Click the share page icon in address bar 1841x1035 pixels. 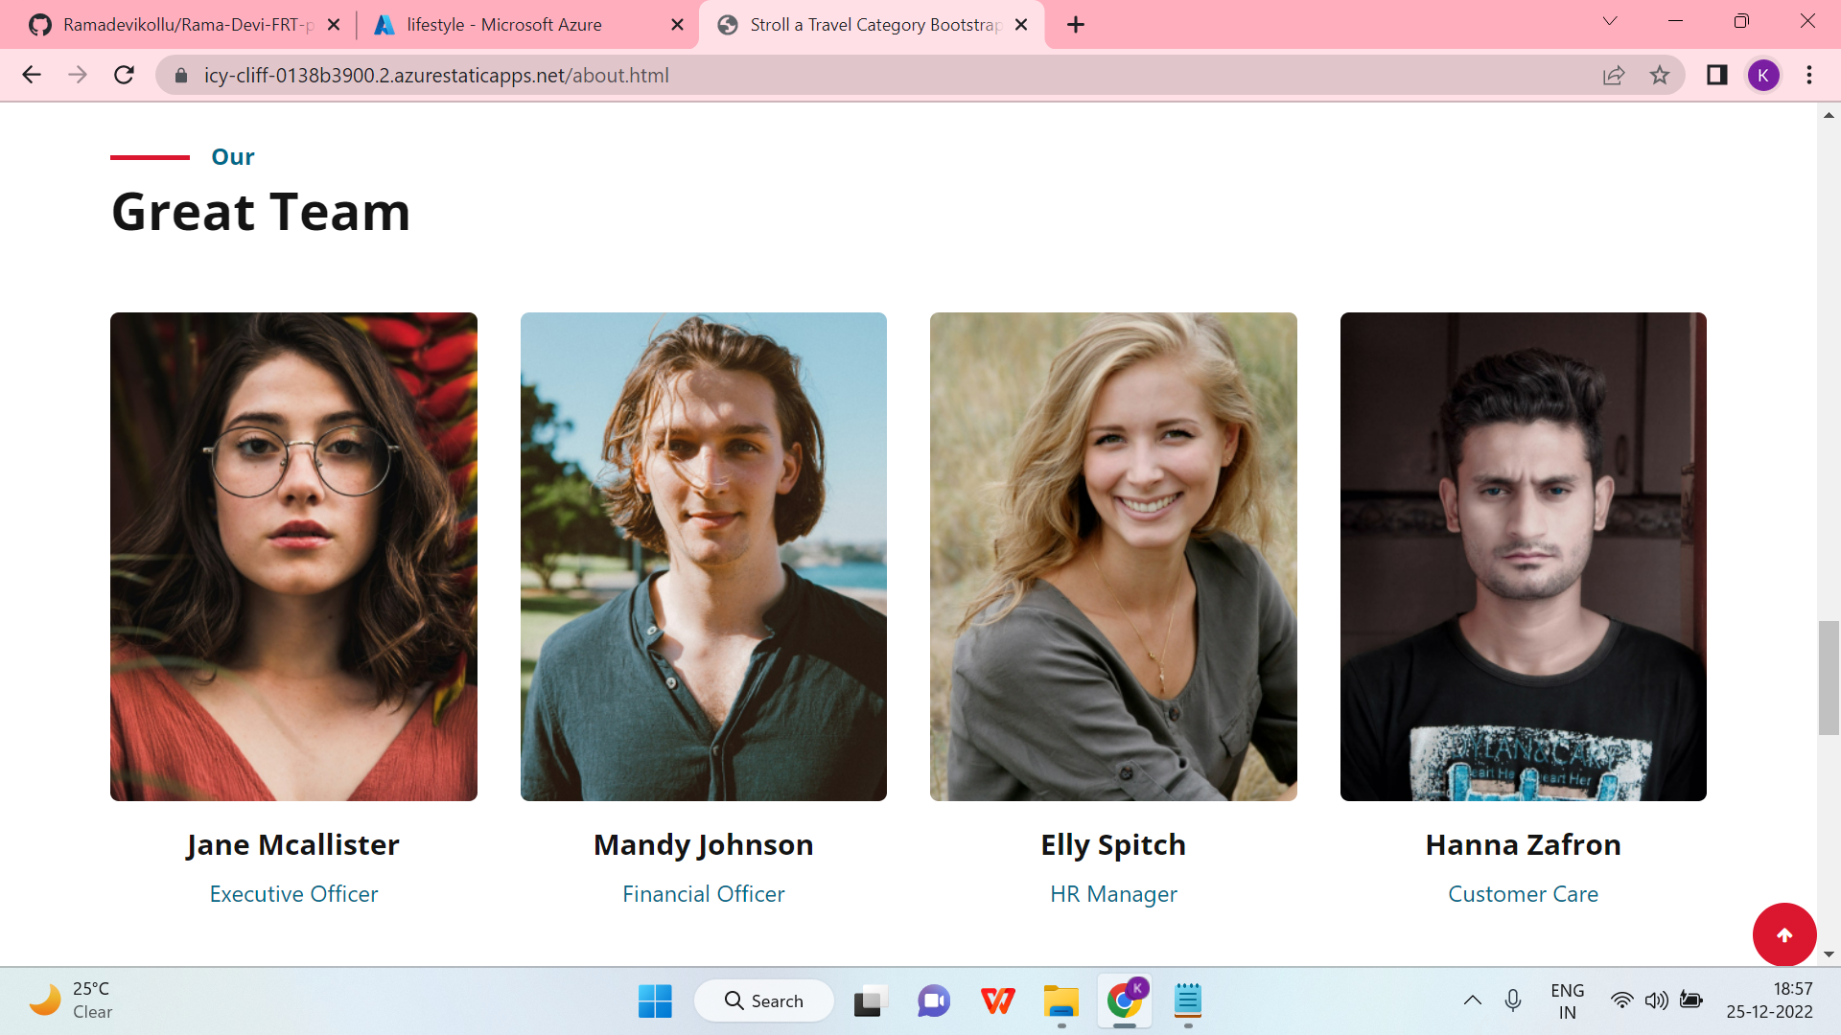[x=1614, y=75]
